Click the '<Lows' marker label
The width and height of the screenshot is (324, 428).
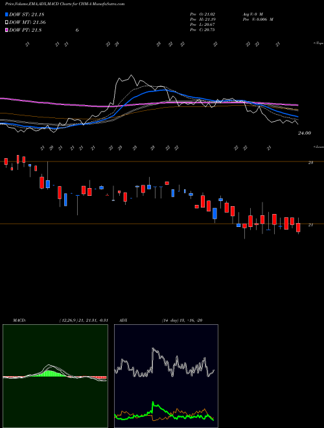tap(318, 147)
